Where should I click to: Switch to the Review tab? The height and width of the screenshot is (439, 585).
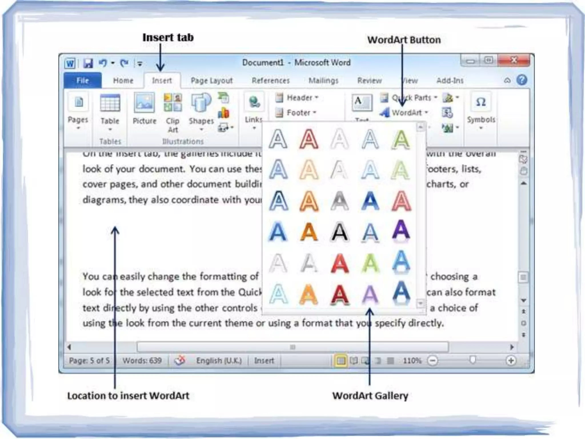[369, 81]
